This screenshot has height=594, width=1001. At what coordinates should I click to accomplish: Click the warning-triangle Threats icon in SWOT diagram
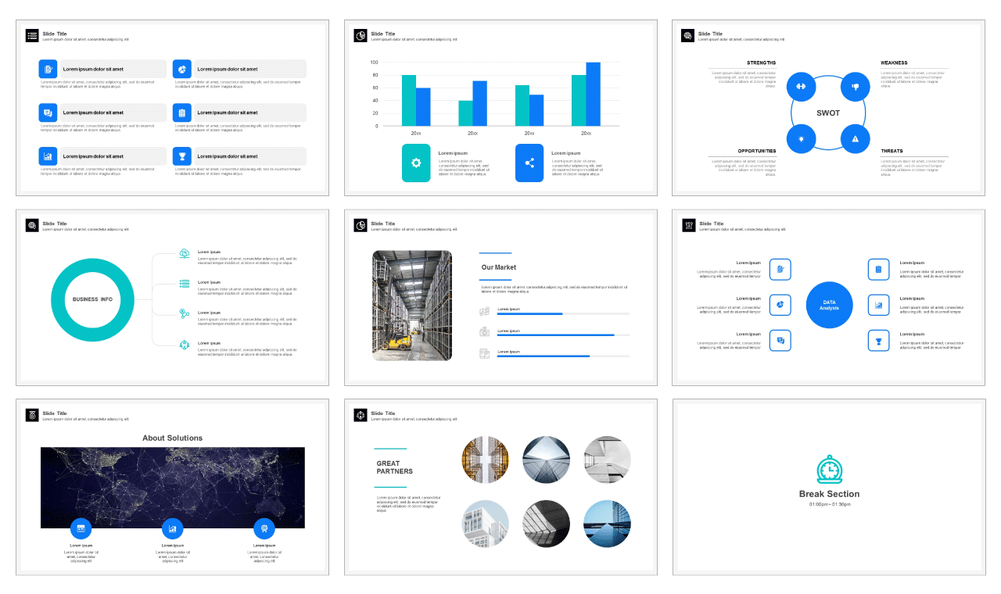point(856,138)
